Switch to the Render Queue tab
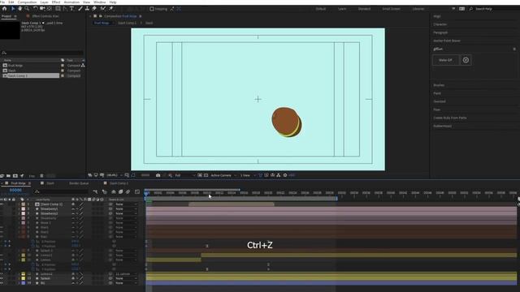Image resolution: width=520 pixels, height=292 pixels. click(x=79, y=183)
